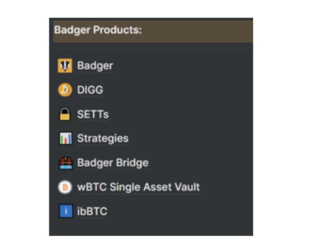Click the bar chart Strategies icon
The height and width of the screenshot is (246, 309).
pyautogui.click(x=65, y=139)
